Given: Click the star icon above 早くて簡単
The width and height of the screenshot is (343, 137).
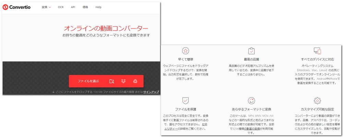Looking at the screenshot, I should 186,51.
